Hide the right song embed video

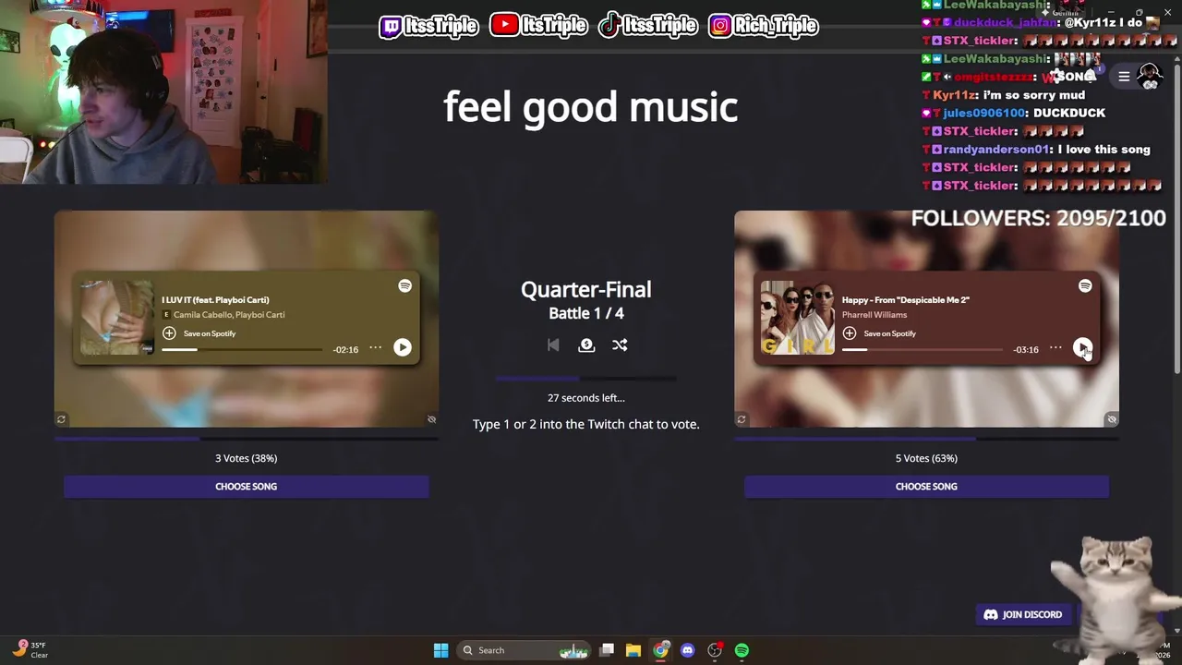pos(1112,419)
